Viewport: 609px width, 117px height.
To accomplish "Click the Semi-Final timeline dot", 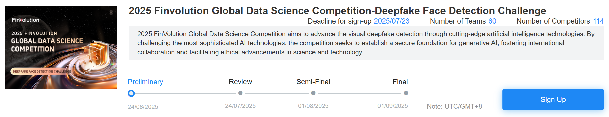I will click(313, 93).
